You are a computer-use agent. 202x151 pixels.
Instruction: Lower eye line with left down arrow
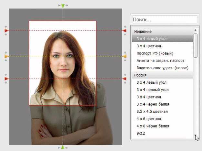pos(6,60)
